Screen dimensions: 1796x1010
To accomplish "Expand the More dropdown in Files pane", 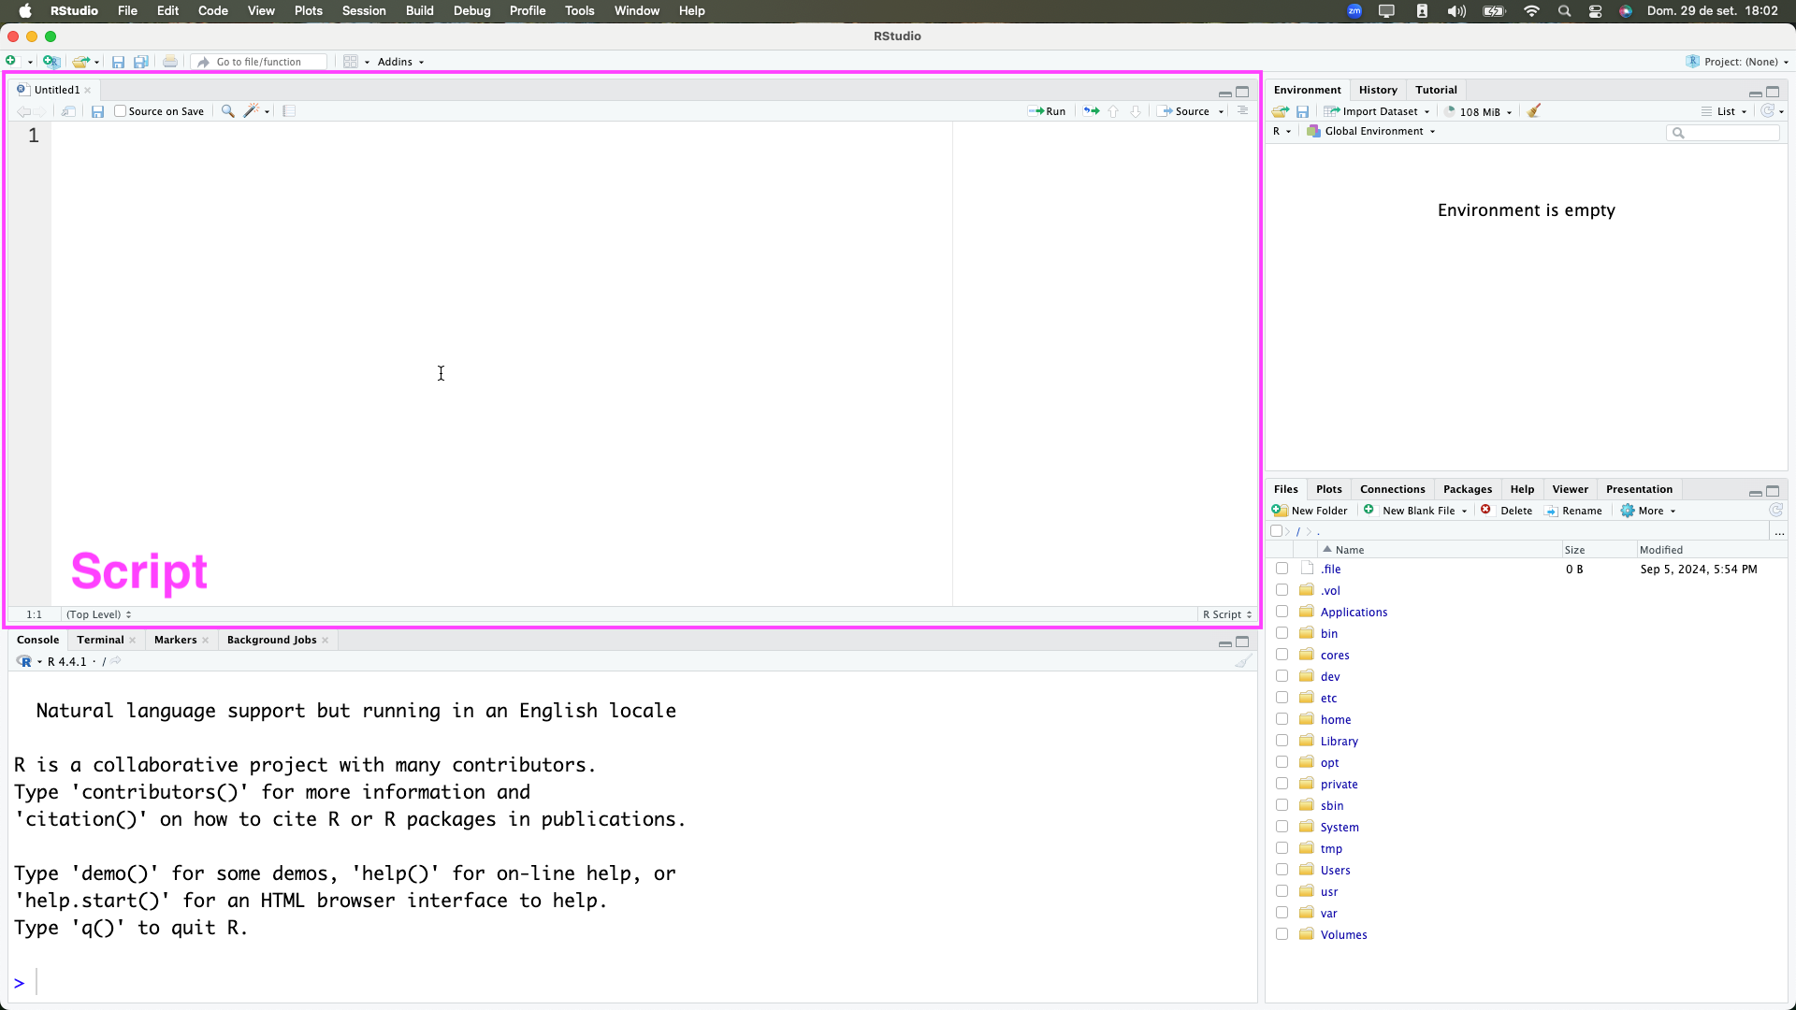I will point(1648,511).
